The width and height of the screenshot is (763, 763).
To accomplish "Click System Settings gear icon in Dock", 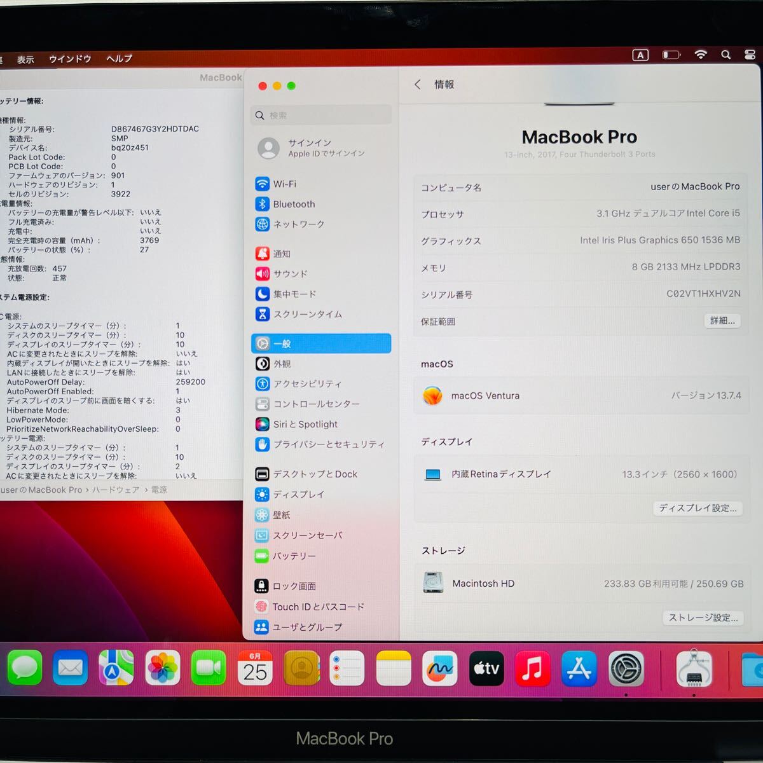I will [x=626, y=668].
